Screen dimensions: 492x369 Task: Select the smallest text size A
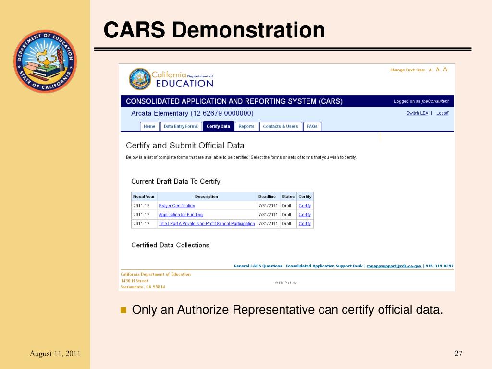pyautogui.click(x=430, y=70)
